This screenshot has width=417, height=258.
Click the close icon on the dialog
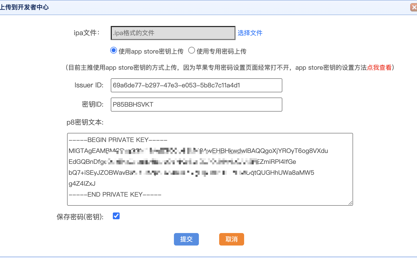tap(414, 7)
